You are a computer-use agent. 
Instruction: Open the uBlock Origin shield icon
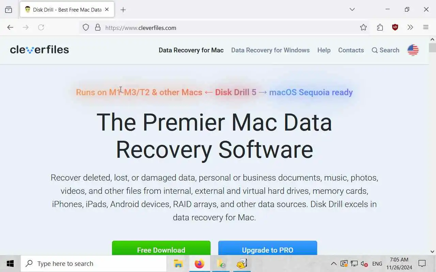tap(395, 28)
